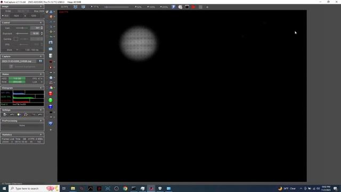Open the notification center icon
This screenshot has height=192, width=341.
(335, 188)
